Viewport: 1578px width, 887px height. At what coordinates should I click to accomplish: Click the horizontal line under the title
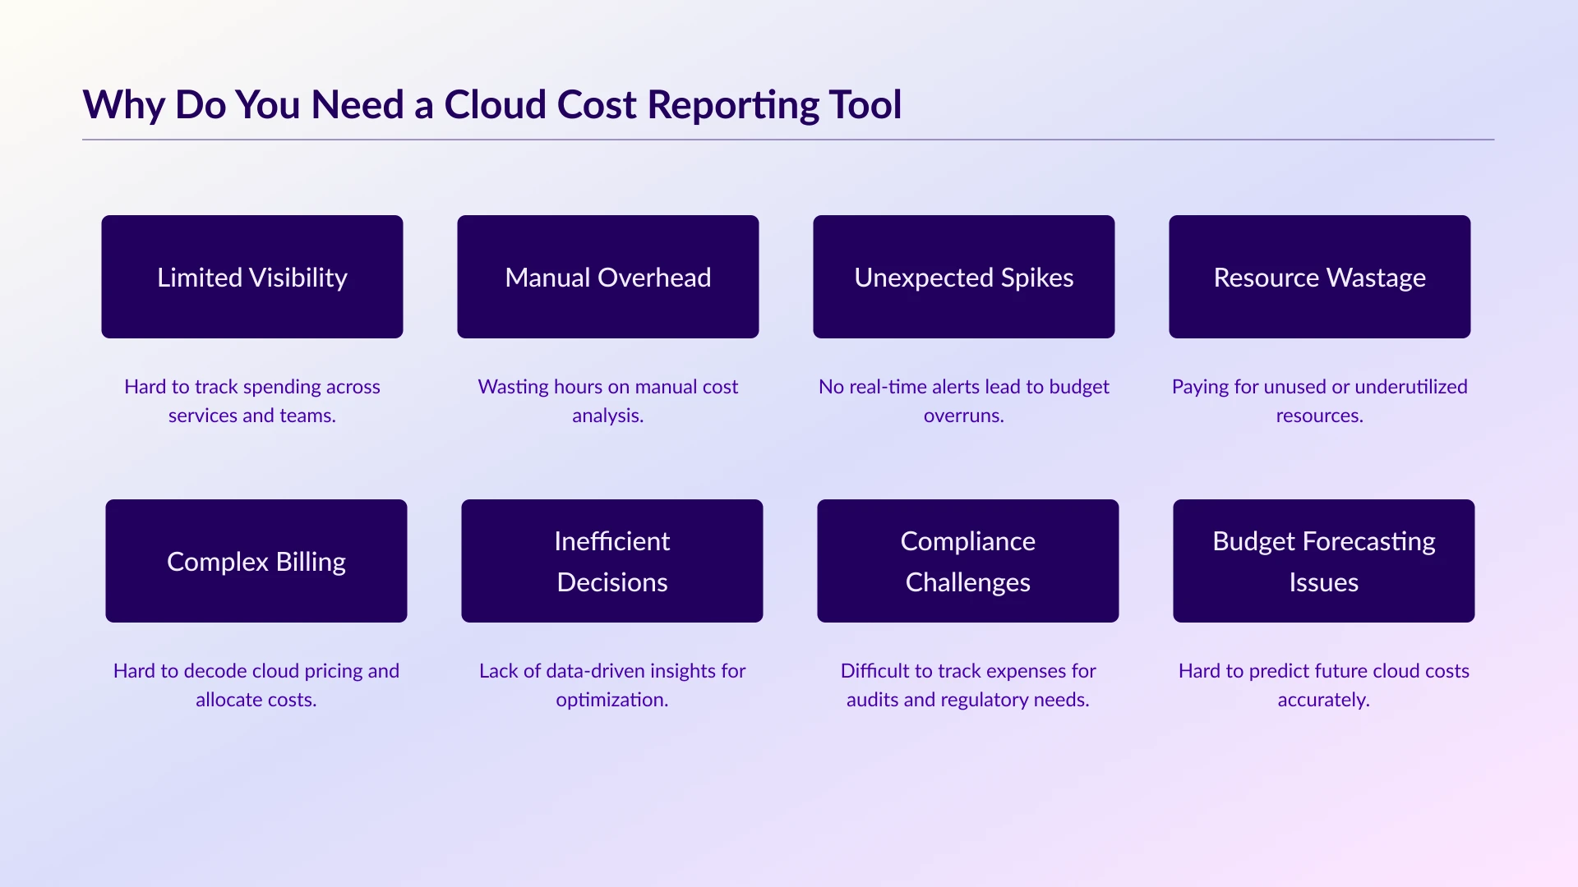[788, 140]
